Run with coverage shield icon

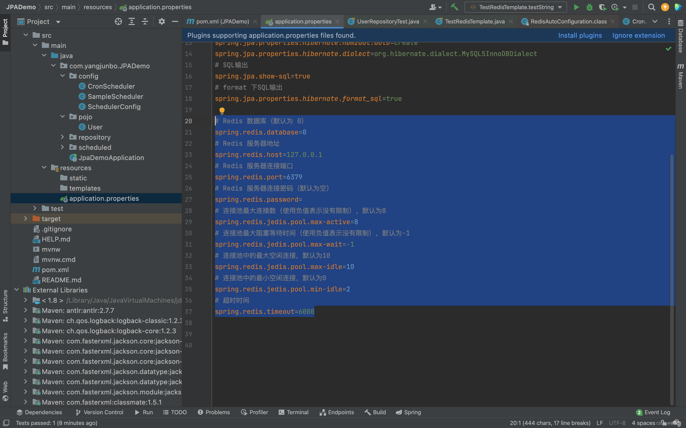(x=602, y=7)
